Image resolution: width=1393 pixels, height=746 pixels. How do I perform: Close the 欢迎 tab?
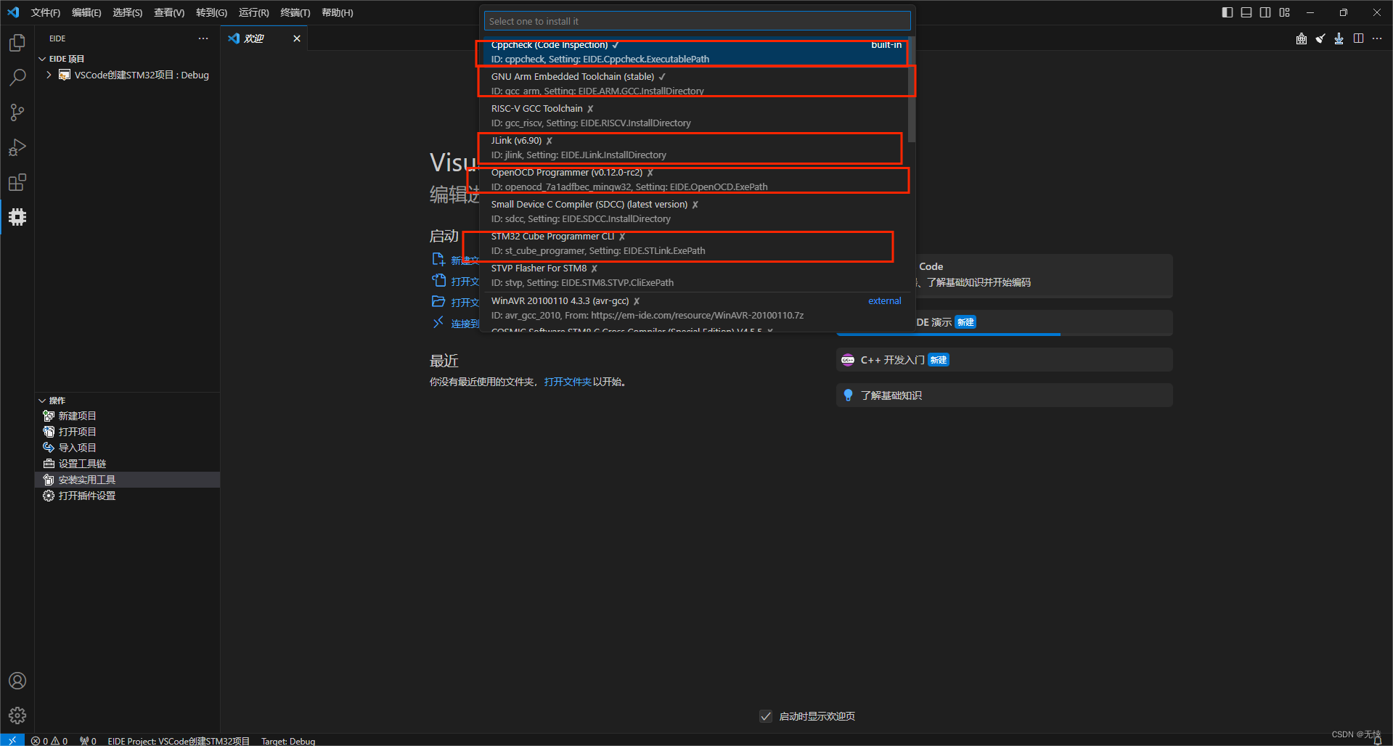[x=297, y=38]
